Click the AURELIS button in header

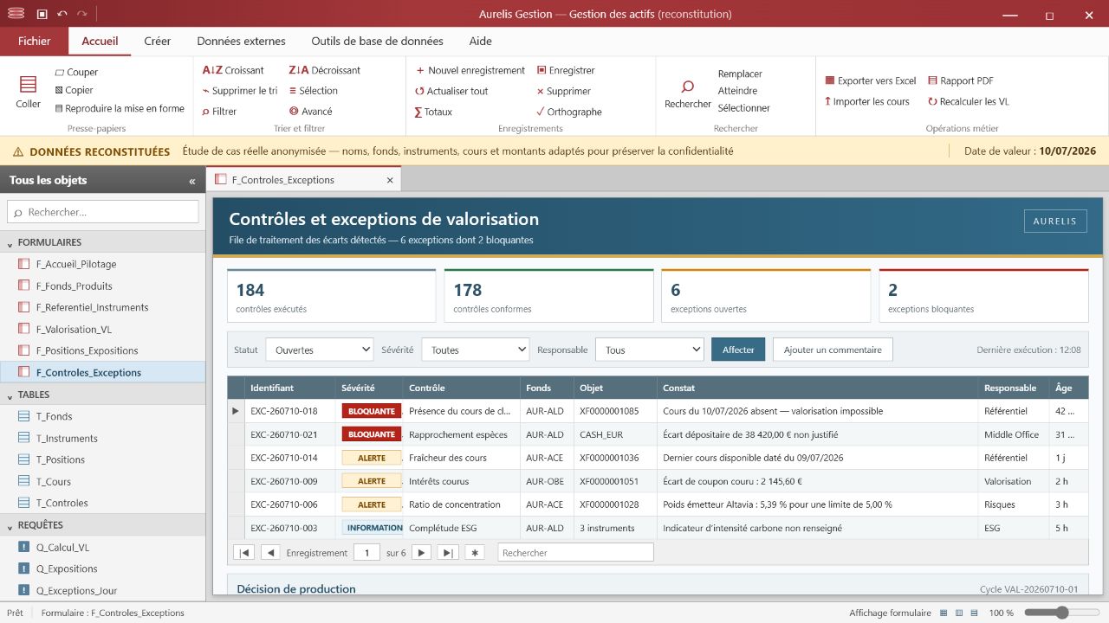coord(1054,221)
